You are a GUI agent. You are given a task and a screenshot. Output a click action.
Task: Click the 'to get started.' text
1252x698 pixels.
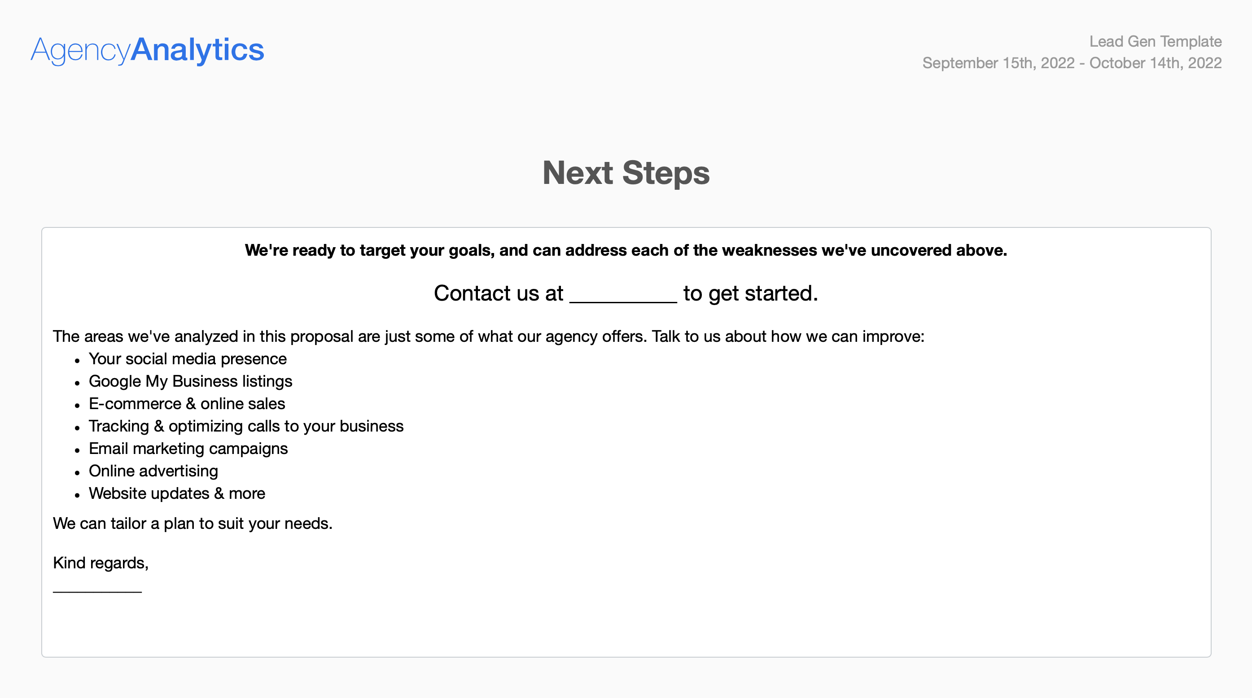[x=750, y=293]
